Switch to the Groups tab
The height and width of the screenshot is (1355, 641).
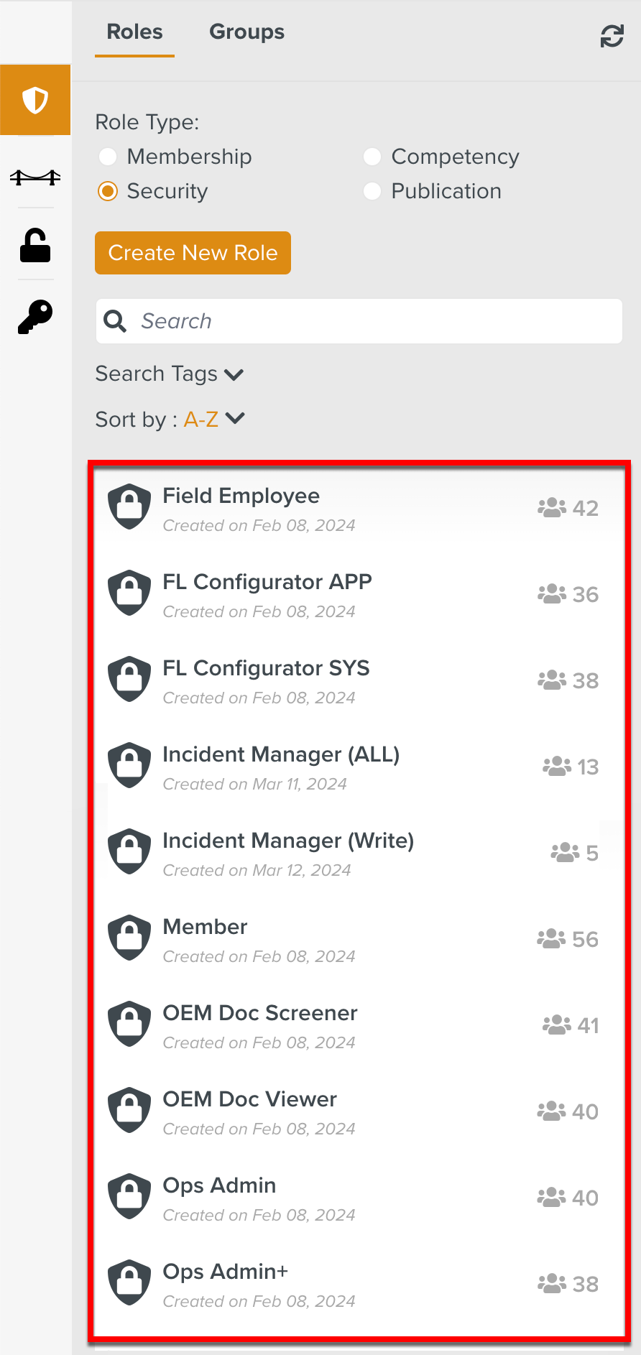tap(246, 32)
